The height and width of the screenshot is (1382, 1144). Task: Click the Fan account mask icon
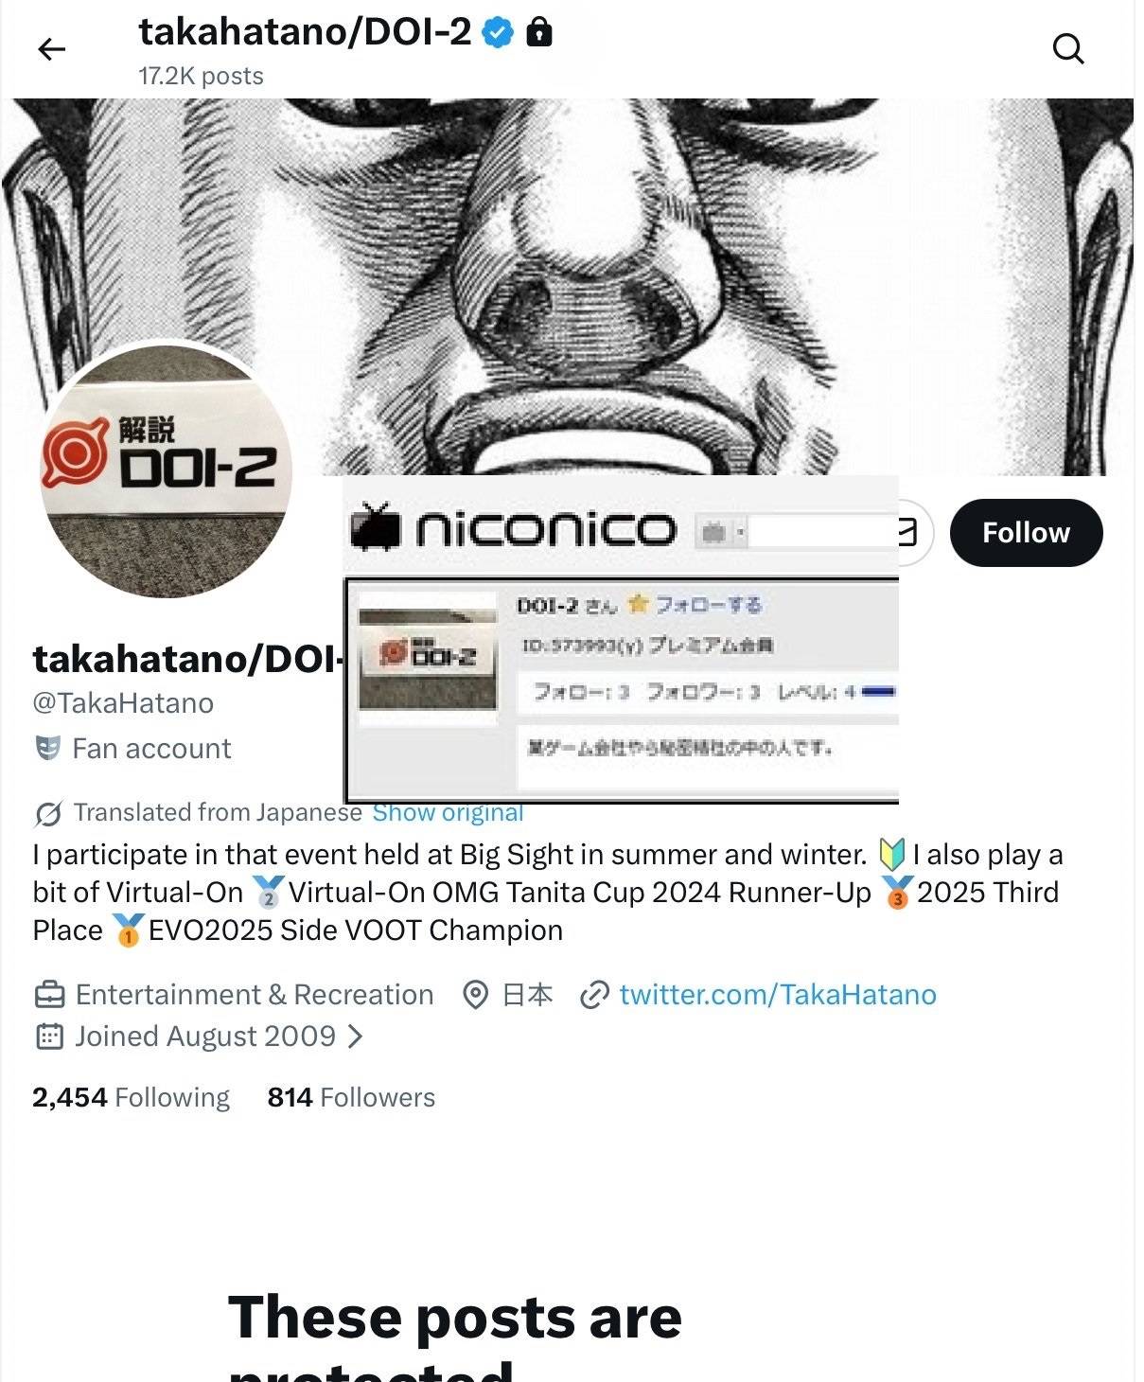[x=47, y=748]
